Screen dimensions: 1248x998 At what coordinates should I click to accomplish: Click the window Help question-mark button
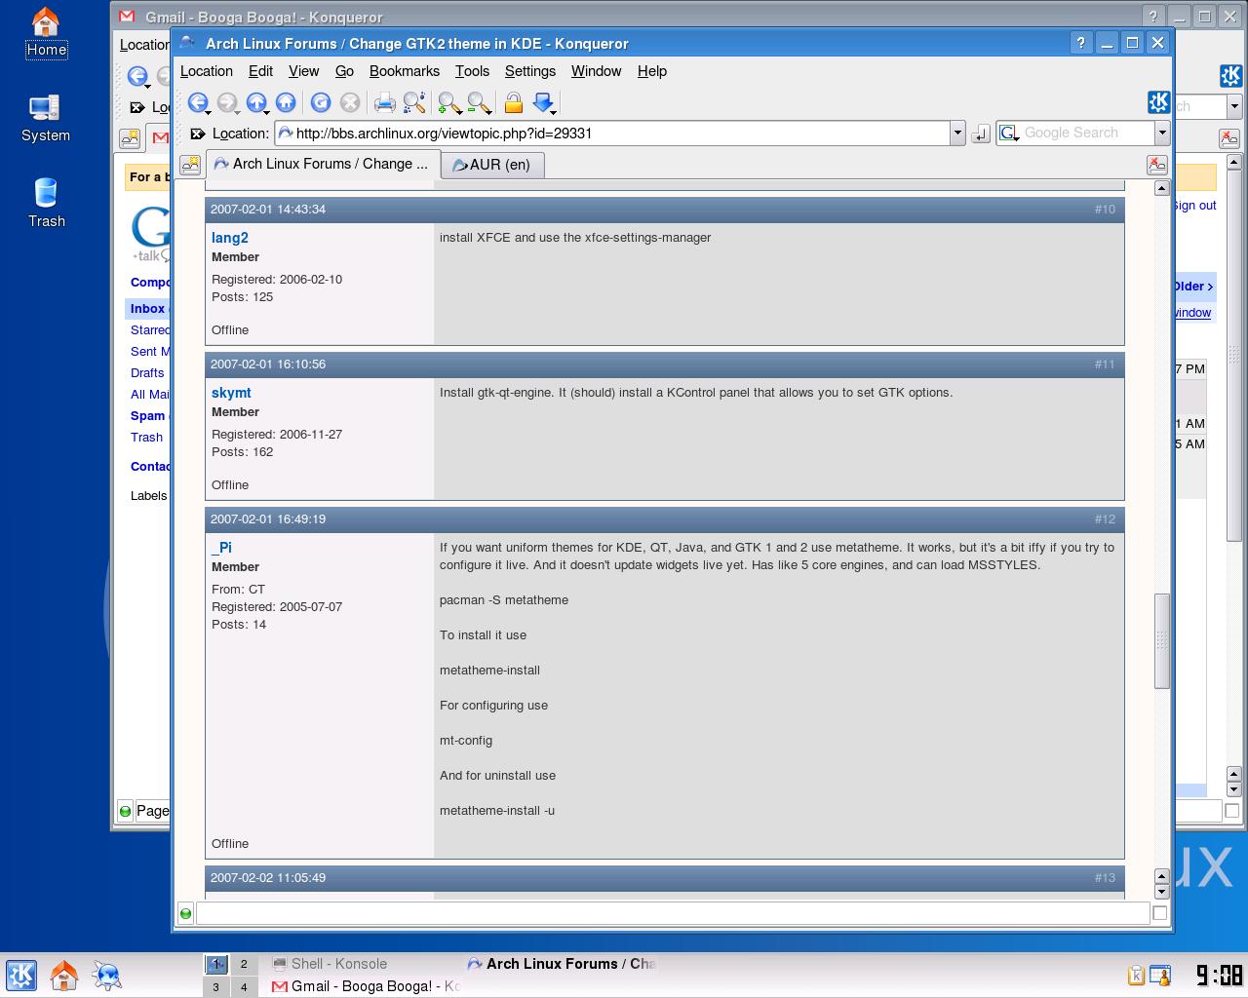point(1080,43)
